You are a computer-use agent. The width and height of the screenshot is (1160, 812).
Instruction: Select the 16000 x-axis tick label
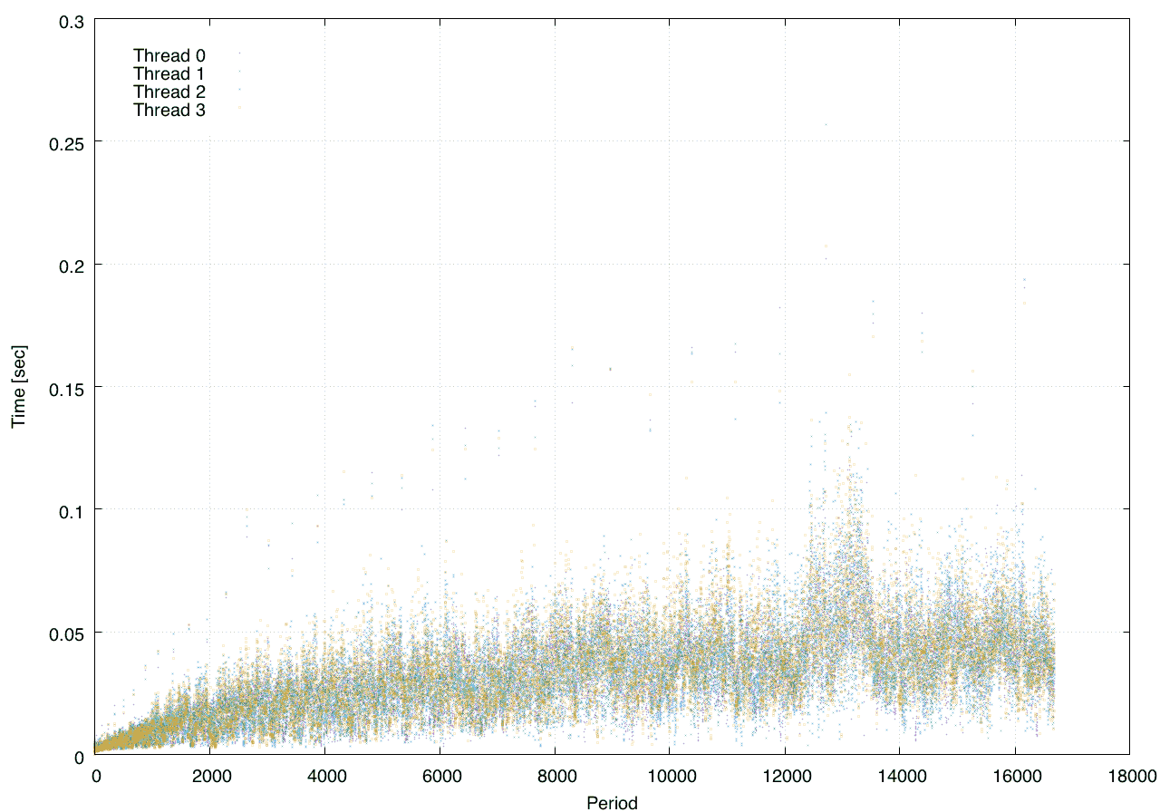pos(1014,776)
